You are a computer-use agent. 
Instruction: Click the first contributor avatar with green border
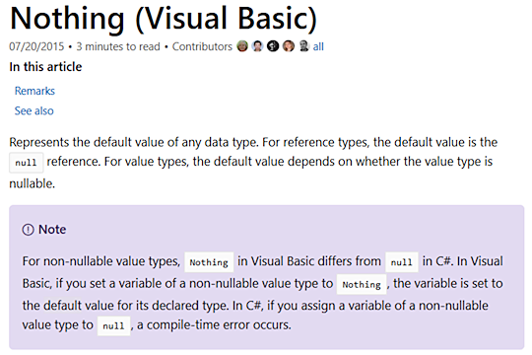[242, 46]
